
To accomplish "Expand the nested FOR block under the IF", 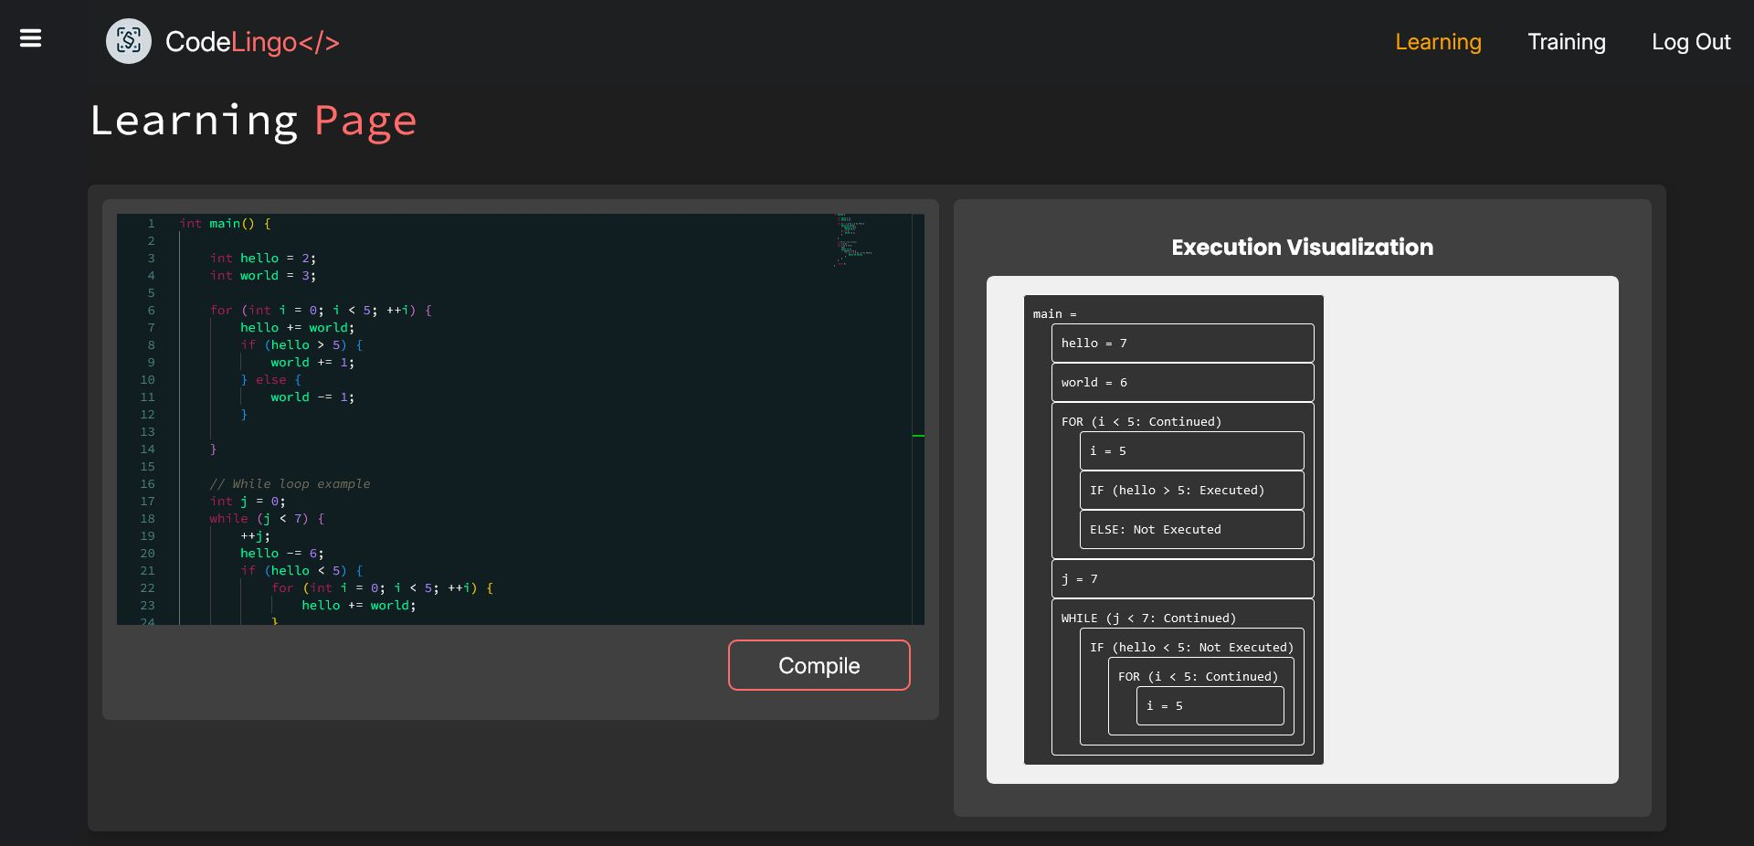I will (1198, 676).
